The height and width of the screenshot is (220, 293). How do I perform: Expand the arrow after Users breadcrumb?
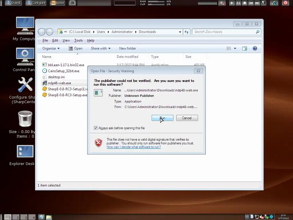pyautogui.click(x=108, y=32)
